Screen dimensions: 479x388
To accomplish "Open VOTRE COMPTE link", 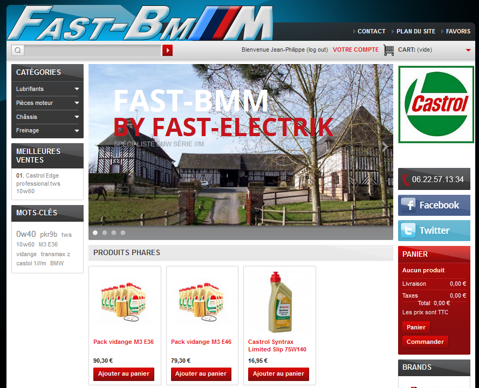I will click(355, 50).
